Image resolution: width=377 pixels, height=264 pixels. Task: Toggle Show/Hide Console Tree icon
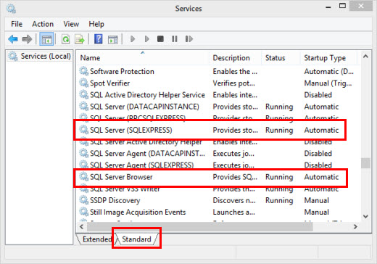(46, 39)
